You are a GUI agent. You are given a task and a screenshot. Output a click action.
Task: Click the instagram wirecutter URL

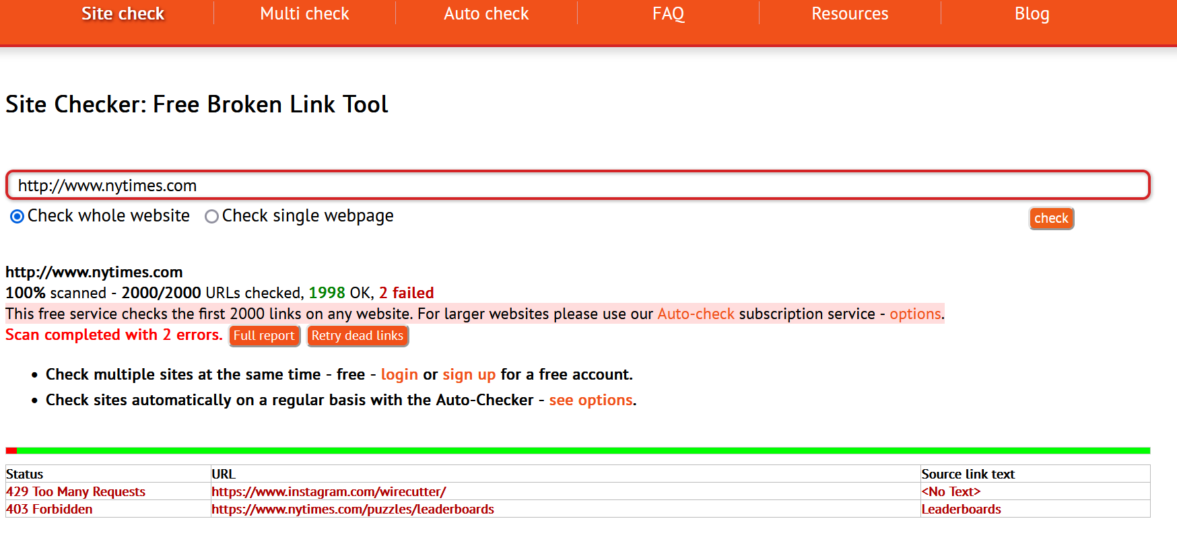click(x=329, y=491)
